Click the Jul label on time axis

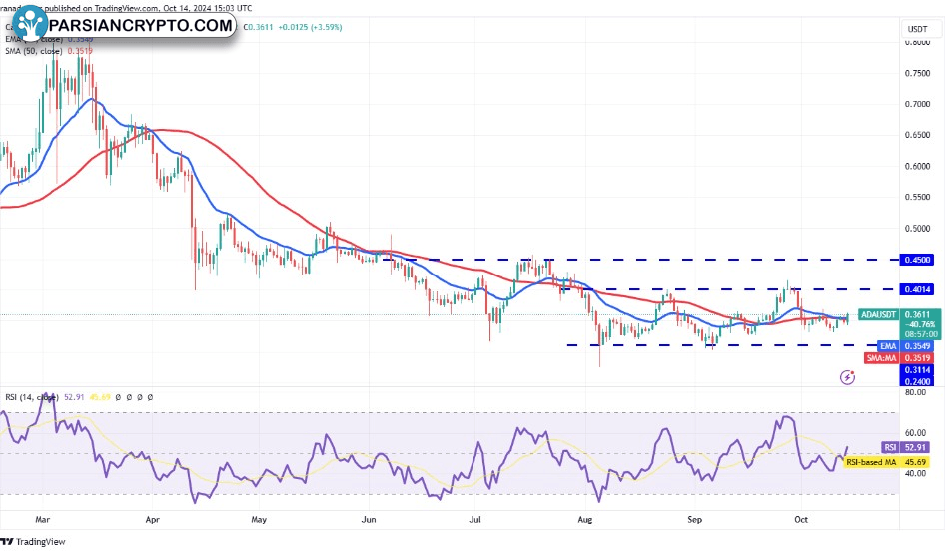click(475, 519)
